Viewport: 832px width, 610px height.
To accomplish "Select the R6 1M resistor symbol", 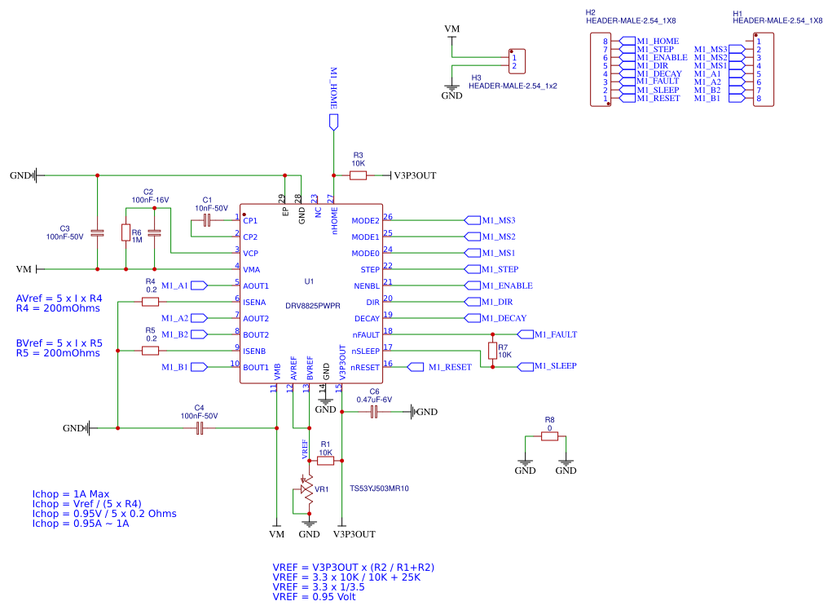I will tap(125, 232).
